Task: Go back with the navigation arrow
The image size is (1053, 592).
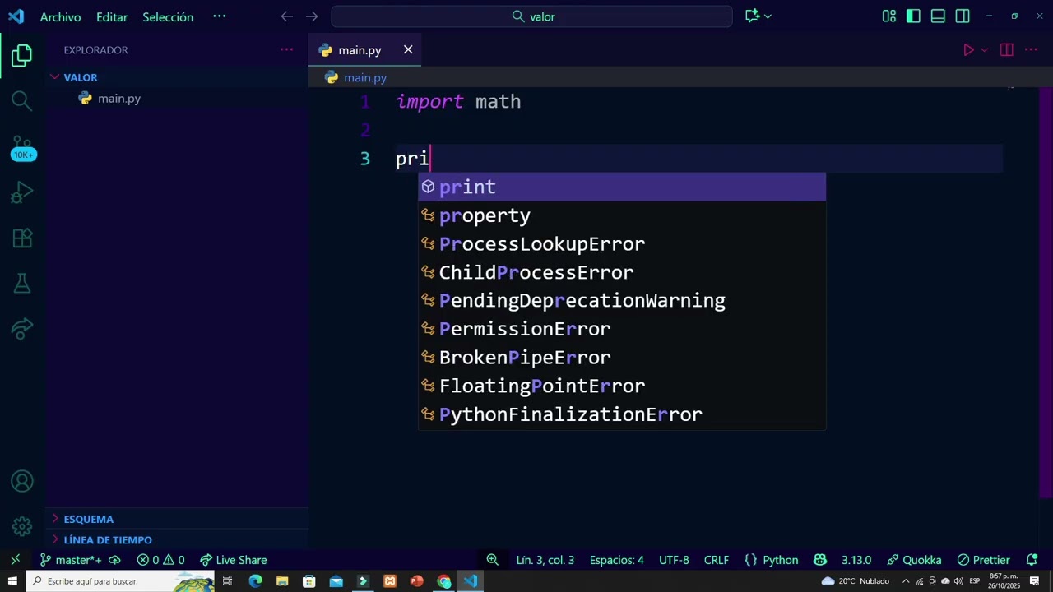Action: tap(286, 16)
